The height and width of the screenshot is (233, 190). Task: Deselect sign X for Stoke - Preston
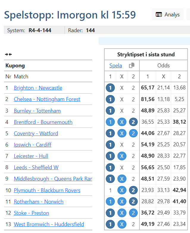click(x=122, y=213)
